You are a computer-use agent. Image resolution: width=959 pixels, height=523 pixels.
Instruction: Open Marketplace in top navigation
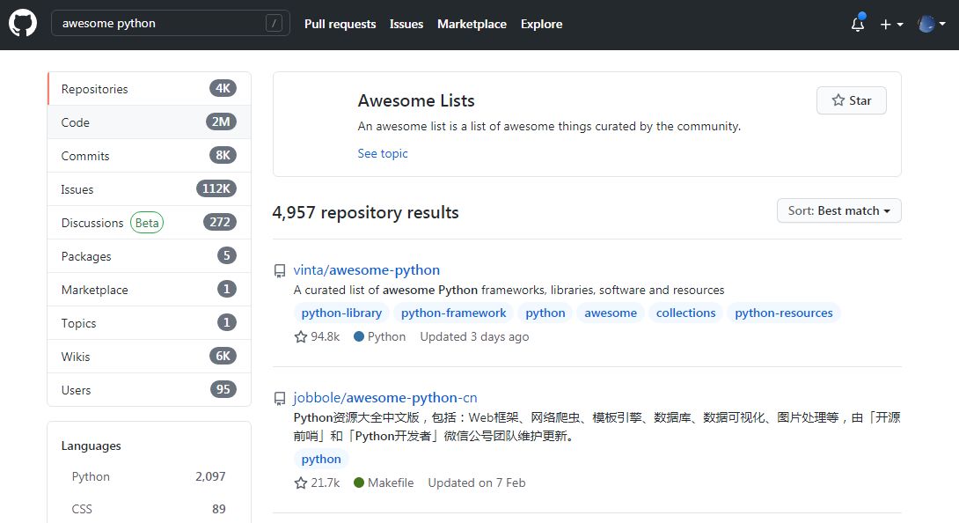[472, 24]
